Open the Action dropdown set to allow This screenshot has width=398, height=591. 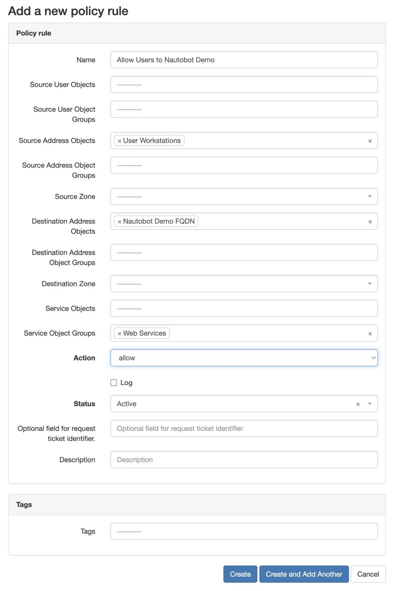244,358
